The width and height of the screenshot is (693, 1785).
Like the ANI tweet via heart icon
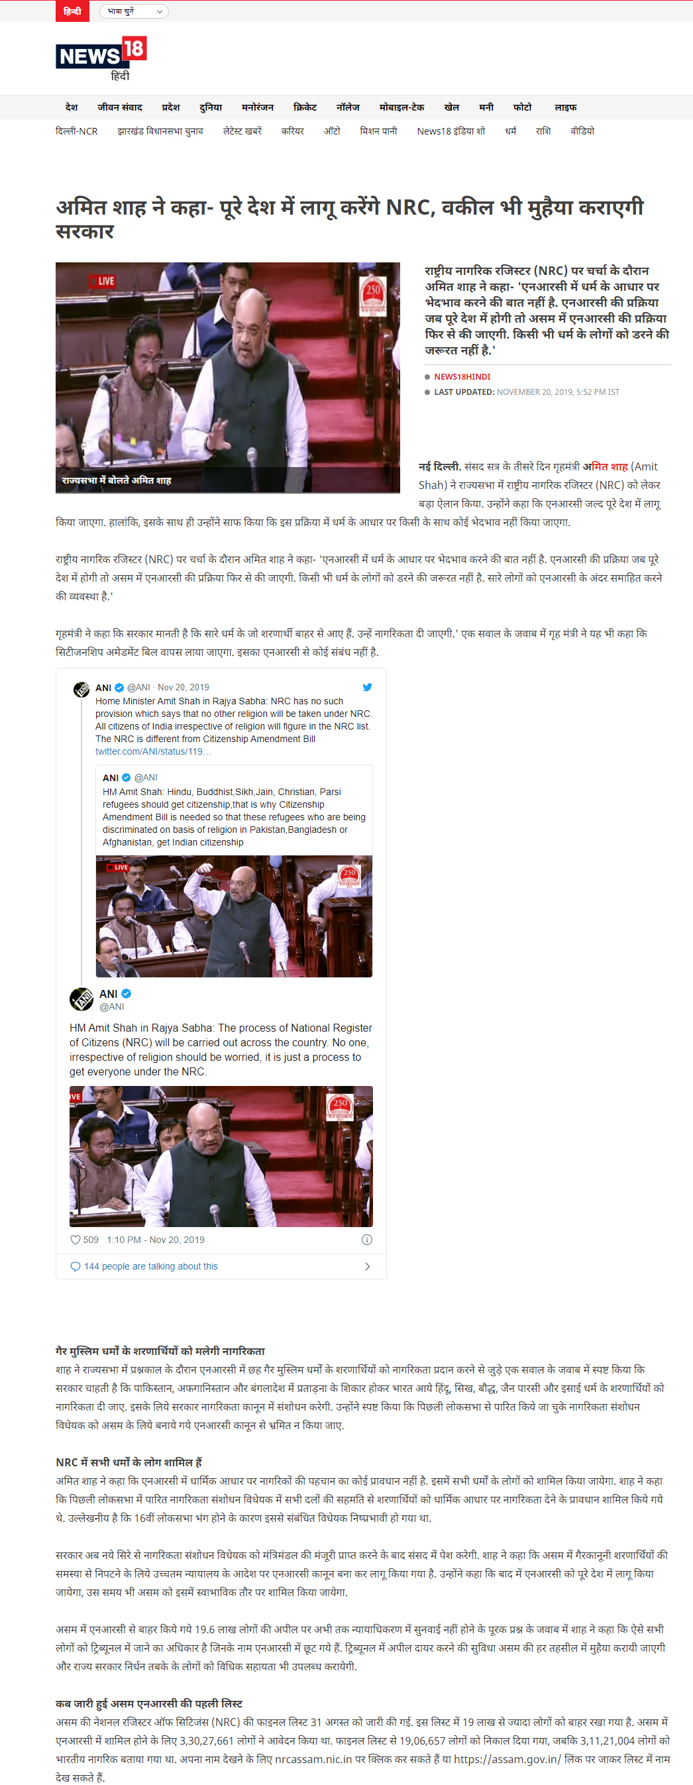(x=76, y=1240)
